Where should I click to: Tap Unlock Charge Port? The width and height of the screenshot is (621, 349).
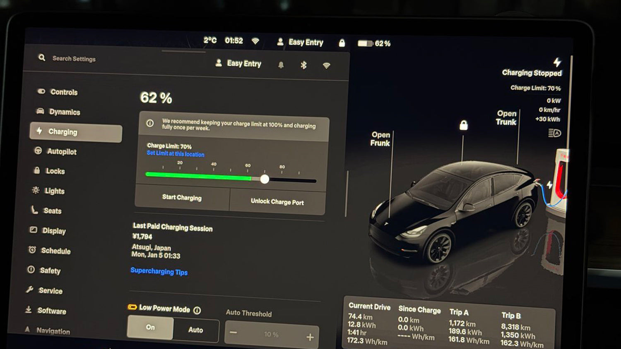pyautogui.click(x=277, y=202)
